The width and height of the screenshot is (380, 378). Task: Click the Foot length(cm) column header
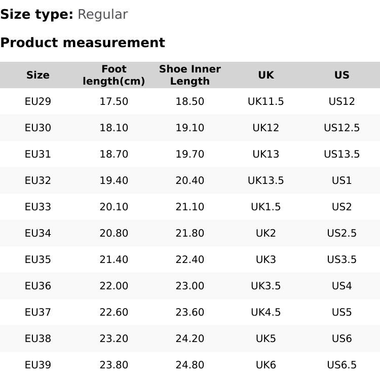coord(114,75)
